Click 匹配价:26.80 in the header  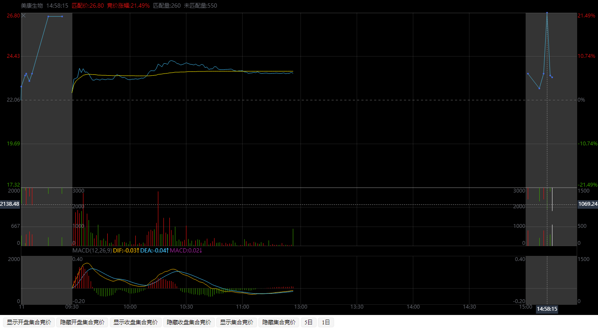88,6
